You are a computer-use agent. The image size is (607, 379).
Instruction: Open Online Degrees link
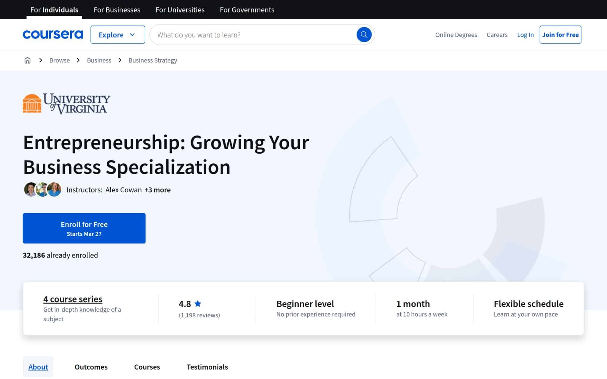point(456,35)
